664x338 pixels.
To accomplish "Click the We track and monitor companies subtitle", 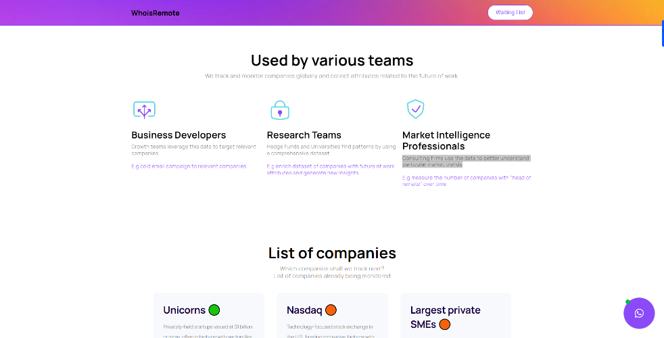I will pyautogui.click(x=331, y=76).
